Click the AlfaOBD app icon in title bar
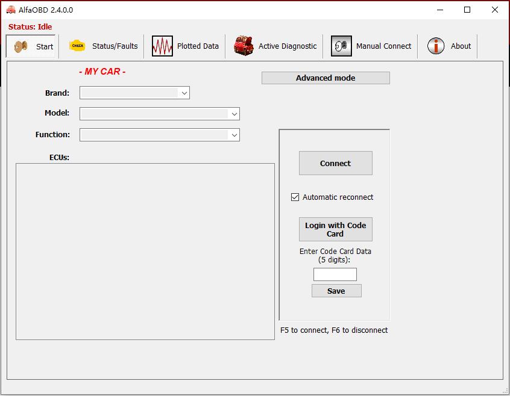510x396 pixels. [11, 10]
